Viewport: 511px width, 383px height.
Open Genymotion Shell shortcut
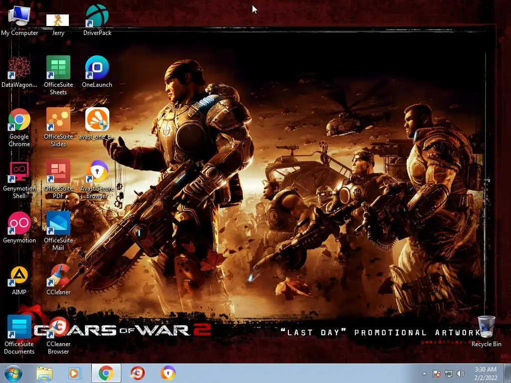tap(19, 180)
